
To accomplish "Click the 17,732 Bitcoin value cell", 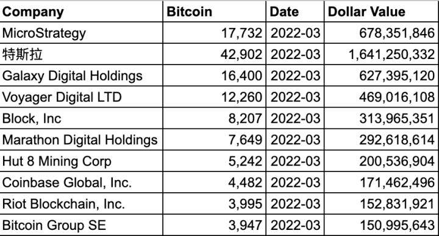I will coord(214,33).
